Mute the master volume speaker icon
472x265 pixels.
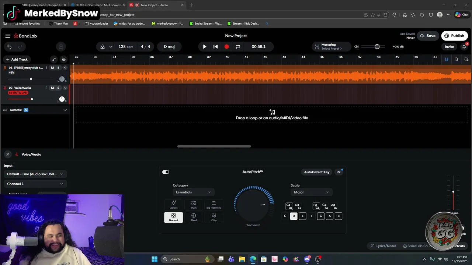[356, 47]
